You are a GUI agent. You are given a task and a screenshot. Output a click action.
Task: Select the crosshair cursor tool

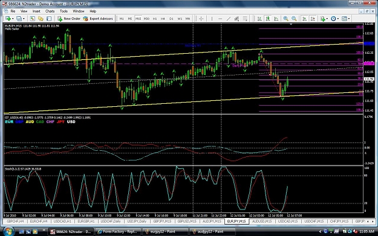click(201, 19)
